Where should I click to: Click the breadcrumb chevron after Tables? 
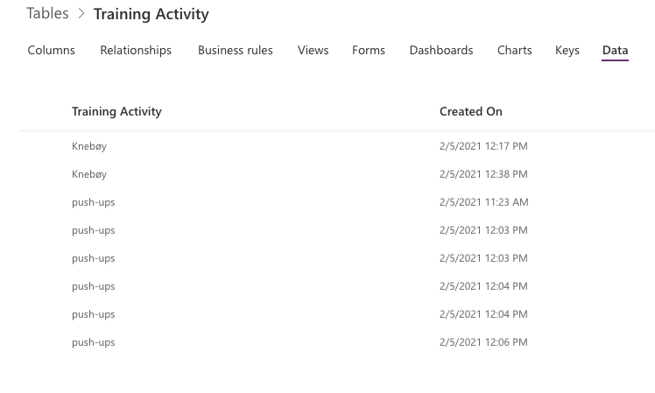coord(81,13)
